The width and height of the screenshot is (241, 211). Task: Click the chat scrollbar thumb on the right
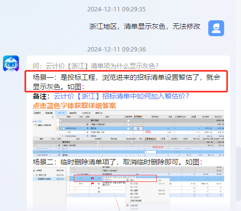pyautogui.click(x=239, y=173)
